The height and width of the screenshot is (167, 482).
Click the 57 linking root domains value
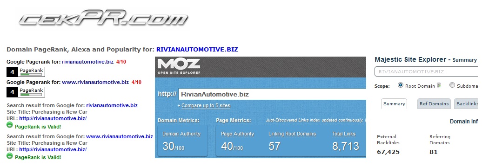click(x=274, y=146)
